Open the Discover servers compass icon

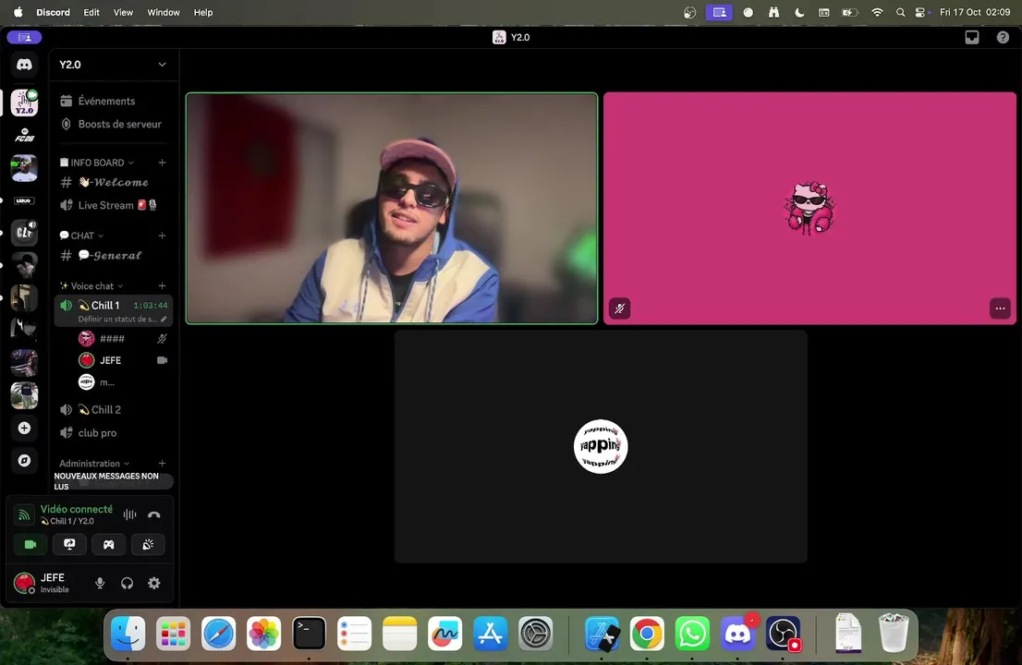[x=24, y=461]
